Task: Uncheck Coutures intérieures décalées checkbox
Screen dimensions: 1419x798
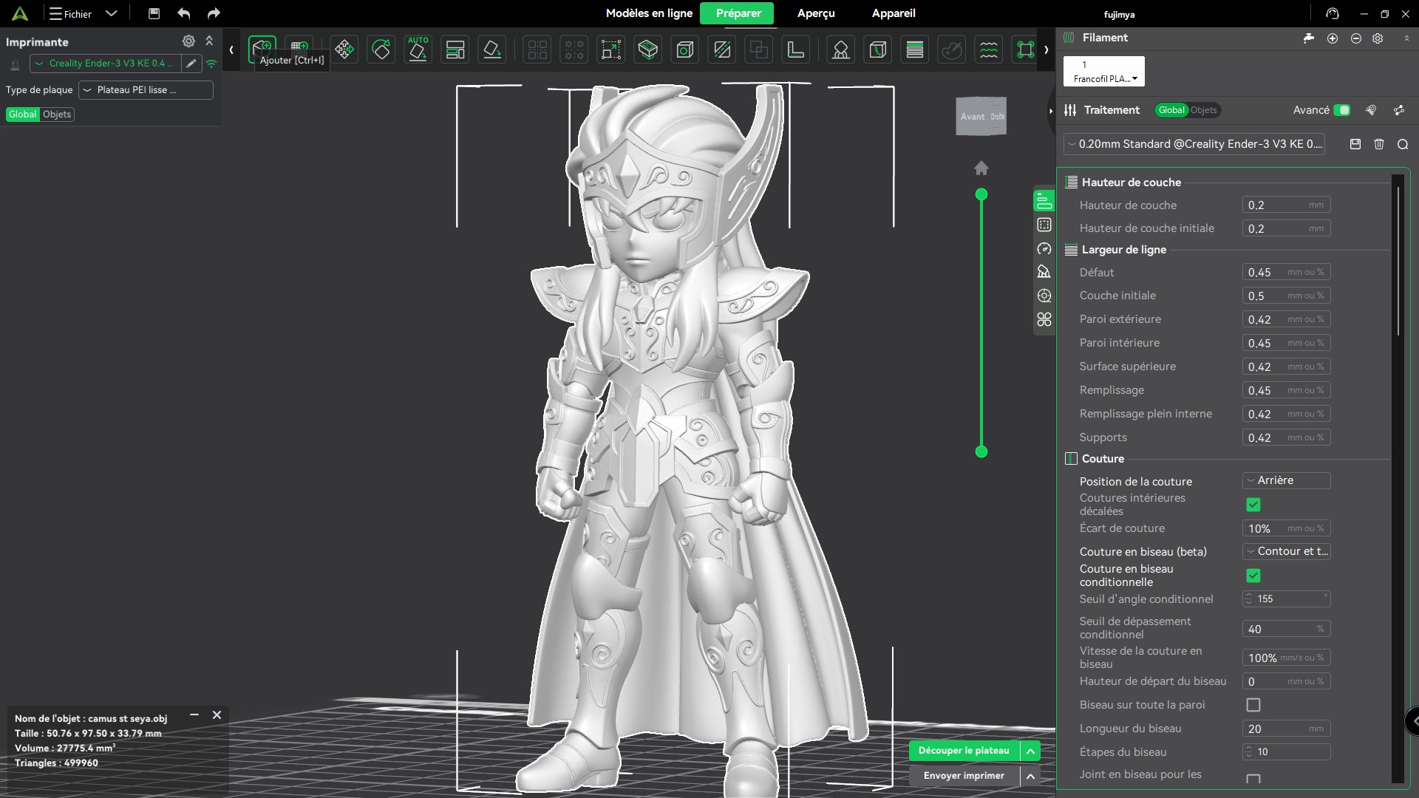Action: click(x=1253, y=505)
